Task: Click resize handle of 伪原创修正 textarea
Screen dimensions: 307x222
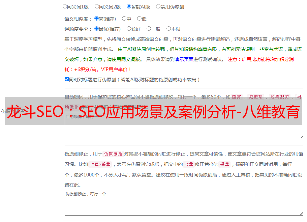Action: tap(301, 214)
